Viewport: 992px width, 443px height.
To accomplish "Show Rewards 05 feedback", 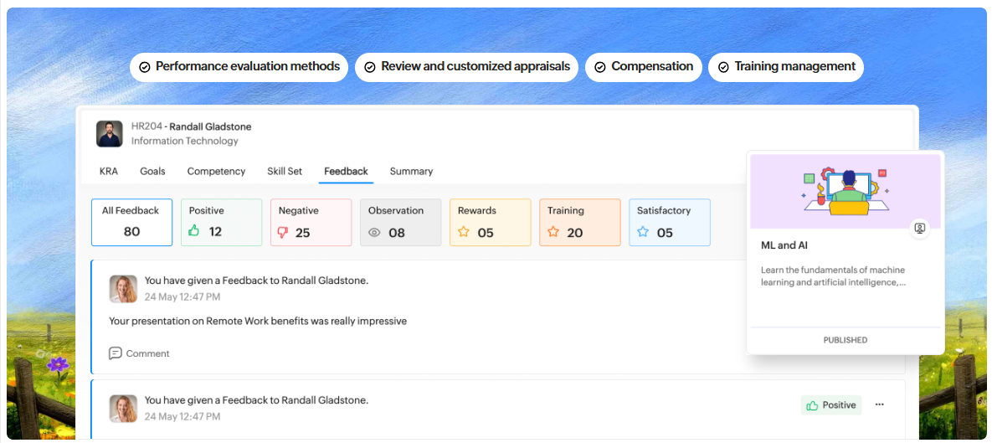I will click(491, 222).
